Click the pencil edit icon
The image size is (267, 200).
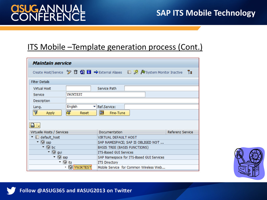coord(69,72)
